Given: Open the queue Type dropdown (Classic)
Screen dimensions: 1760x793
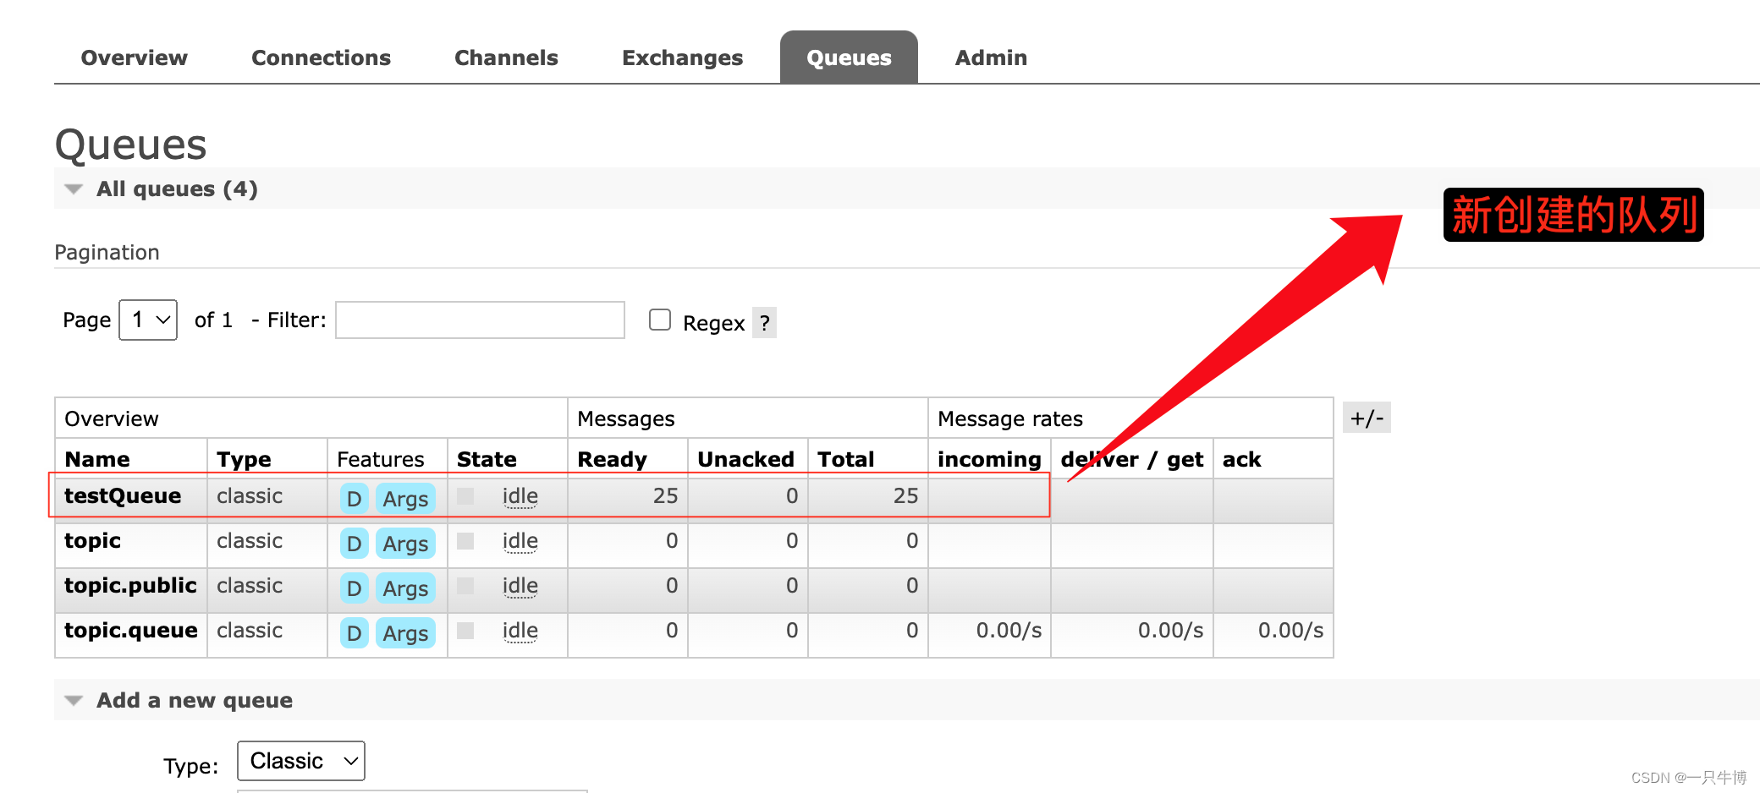Looking at the screenshot, I should tap(301, 761).
